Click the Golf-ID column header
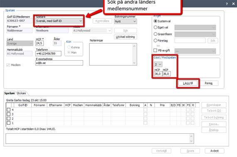Viewport: 237px width, 157px height. pos(23,105)
